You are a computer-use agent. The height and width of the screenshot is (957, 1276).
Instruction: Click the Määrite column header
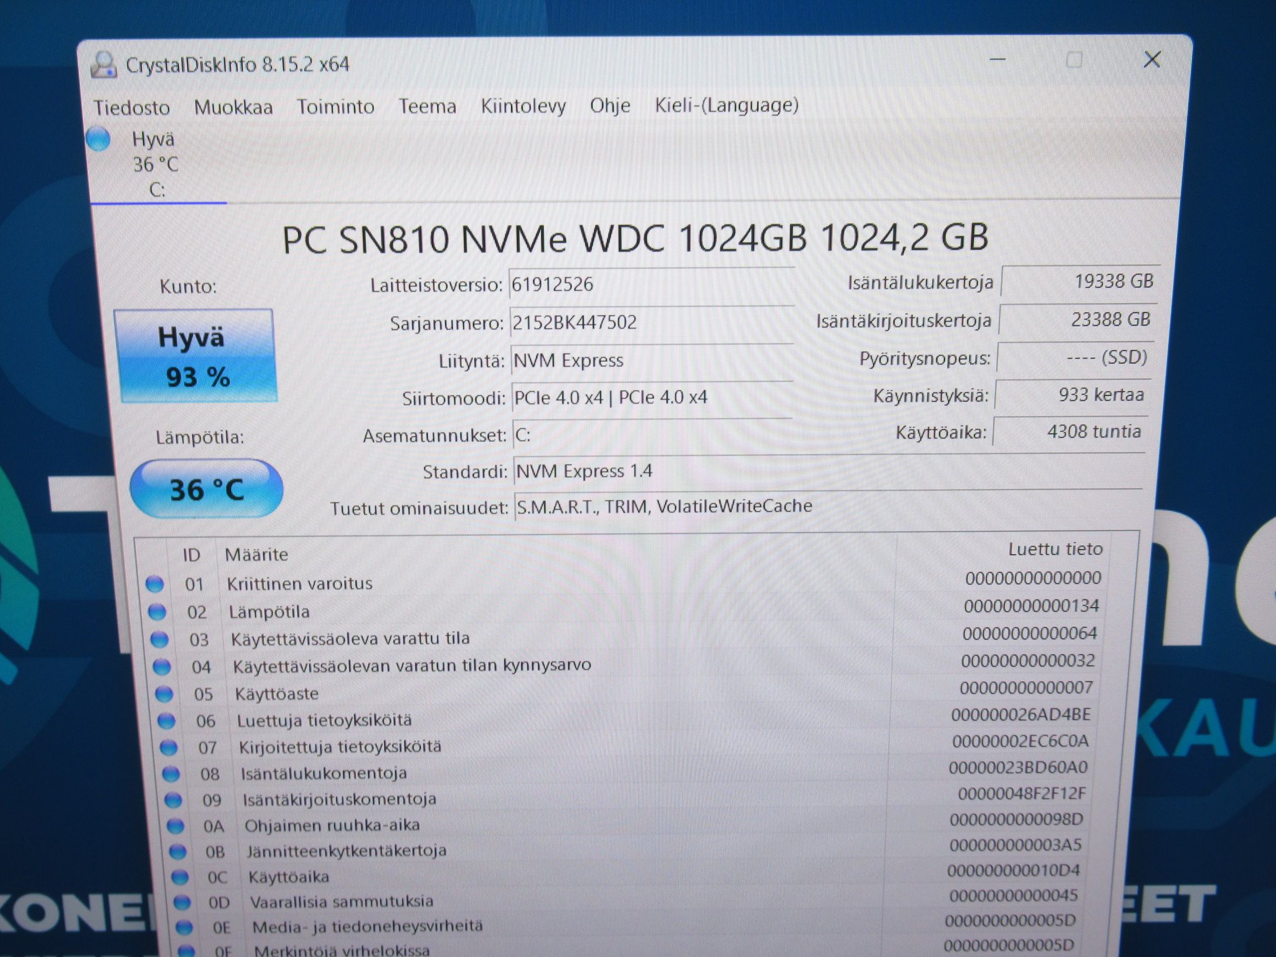(257, 555)
